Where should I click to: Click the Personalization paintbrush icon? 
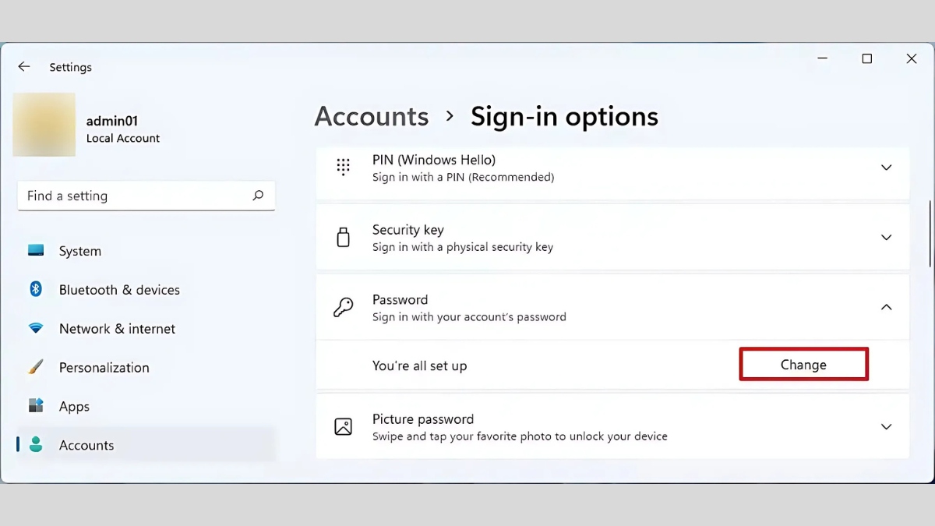(x=36, y=367)
